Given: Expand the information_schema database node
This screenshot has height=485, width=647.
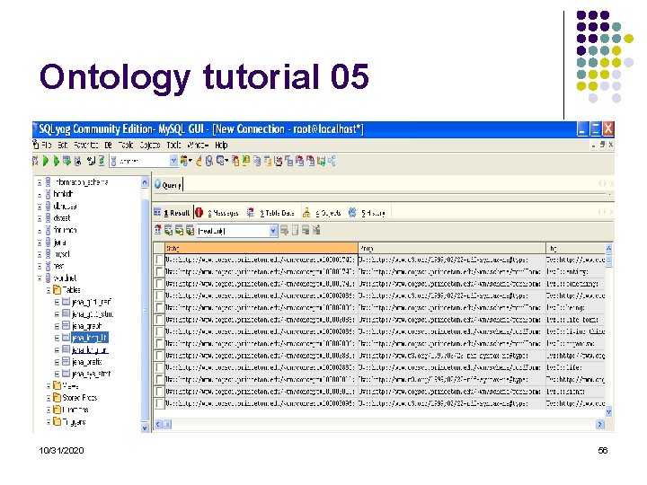Looking at the screenshot, I should [40, 181].
